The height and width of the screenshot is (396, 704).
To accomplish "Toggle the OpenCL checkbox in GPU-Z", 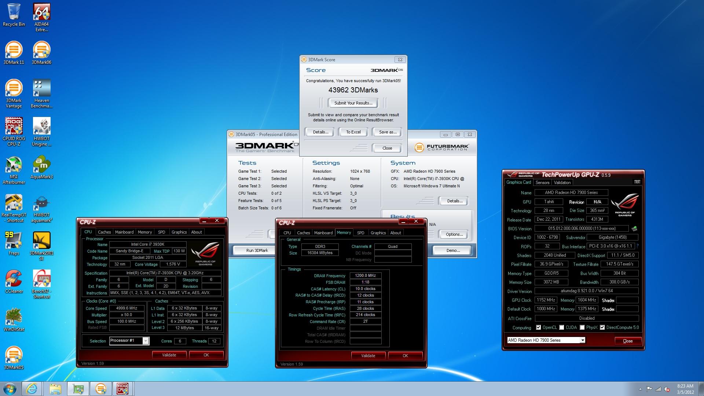I will click(x=538, y=327).
